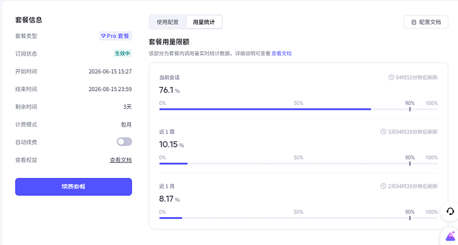
Task: Switch to the 使用配置 tab
Action: coord(167,22)
